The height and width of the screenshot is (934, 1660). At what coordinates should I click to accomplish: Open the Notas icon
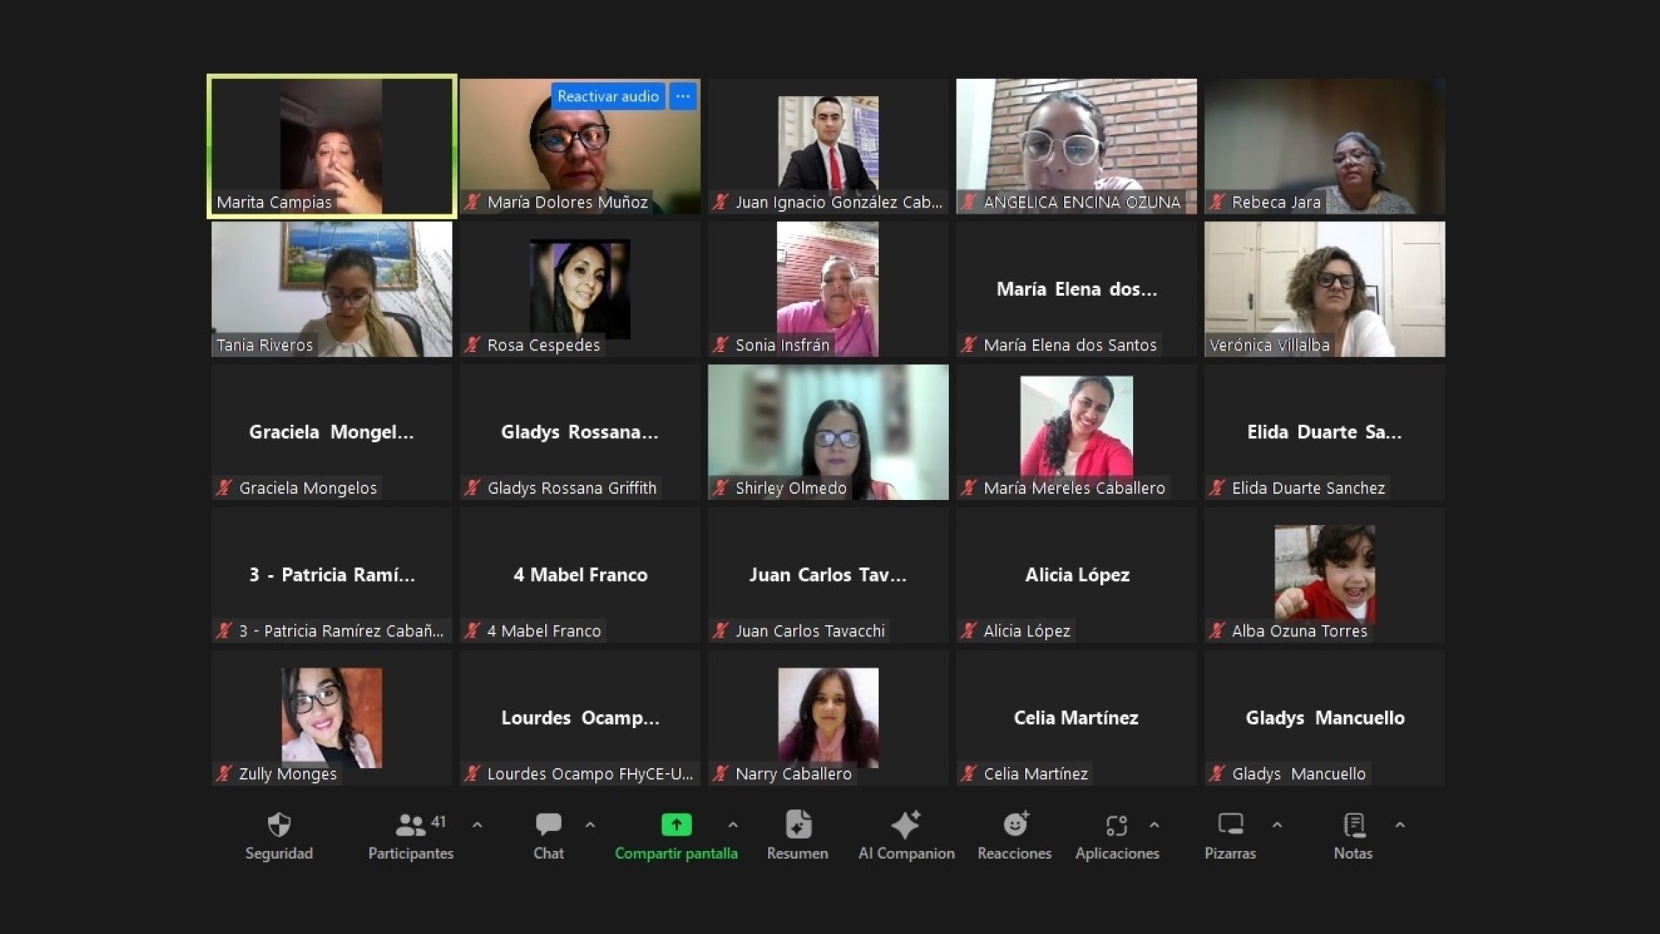coord(1354,825)
